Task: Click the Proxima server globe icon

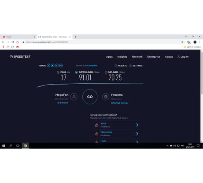Action: pyautogui.click(x=106, y=97)
